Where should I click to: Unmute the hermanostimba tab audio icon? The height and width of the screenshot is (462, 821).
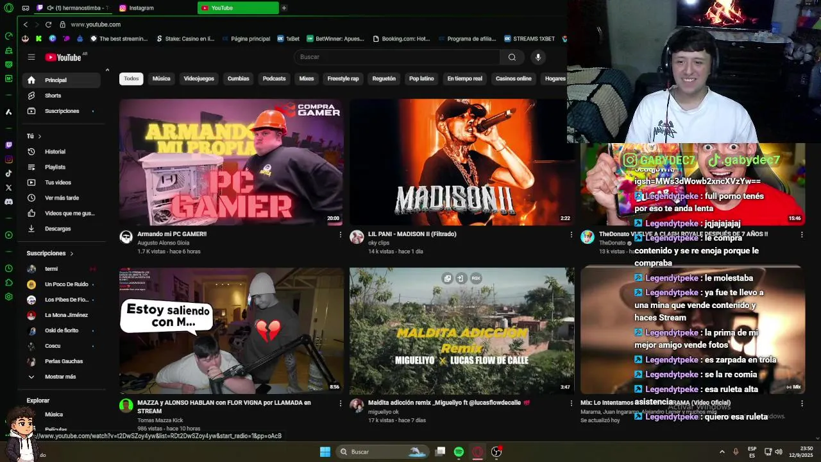(50, 8)
